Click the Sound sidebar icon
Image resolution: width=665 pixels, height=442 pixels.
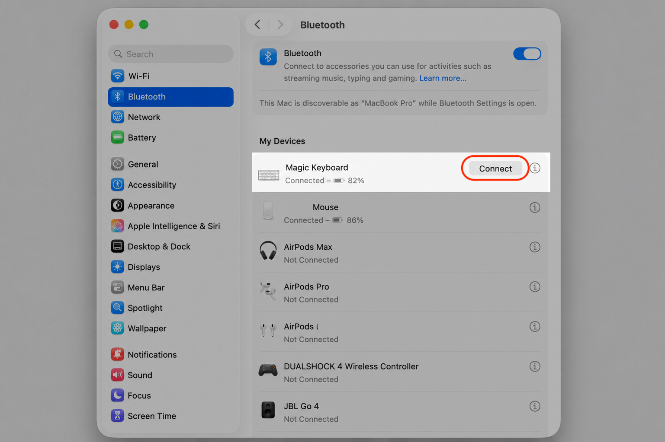point(117,375)
